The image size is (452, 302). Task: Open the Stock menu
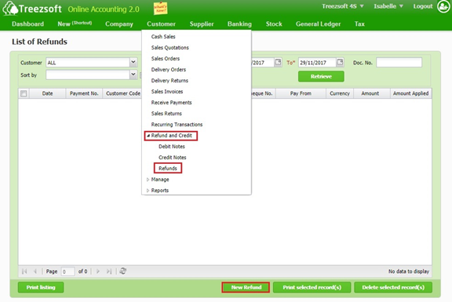(x=274, y=24)
